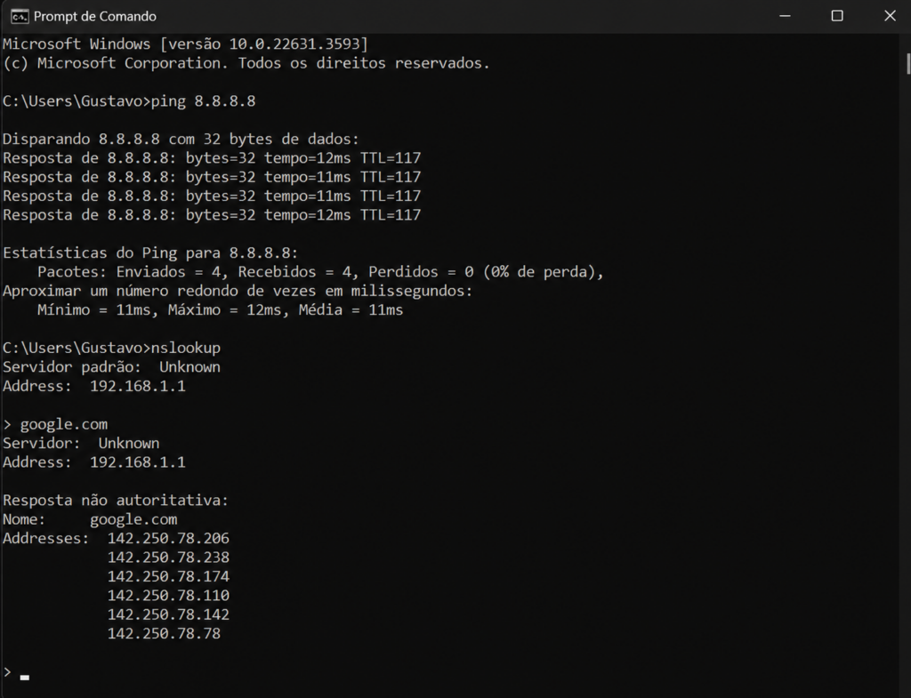Click the address 142.250.78.110

[168, 596]
